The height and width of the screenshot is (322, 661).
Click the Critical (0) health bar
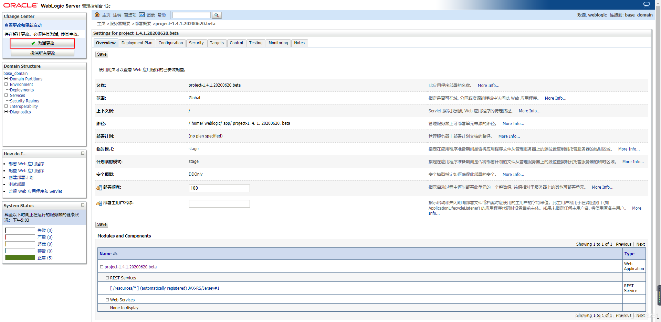[x=20, y=237]
